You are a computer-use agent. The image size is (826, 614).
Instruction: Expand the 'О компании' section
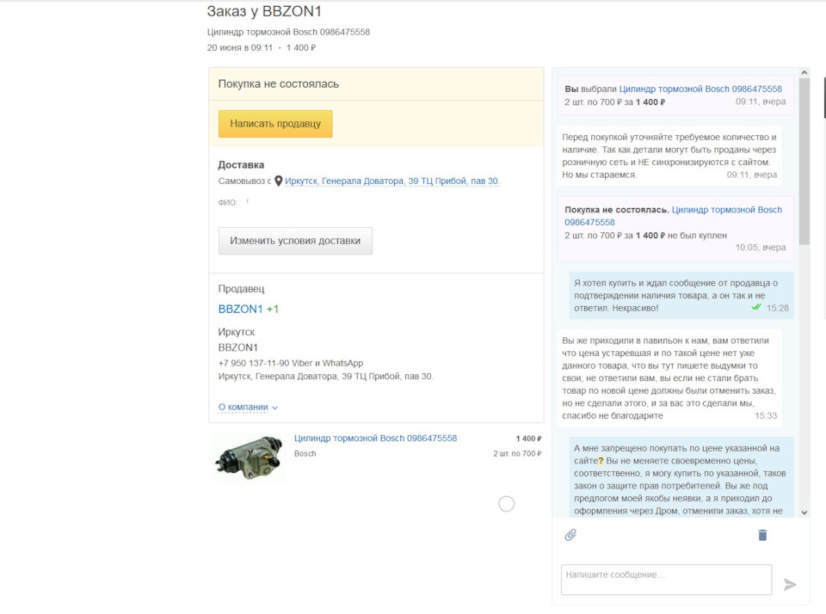(248, 407)
